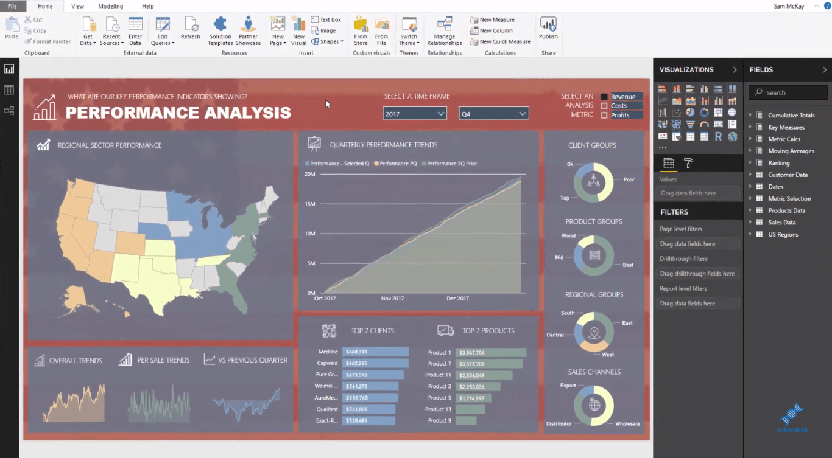Switch to the View ribbon tab

[77, 6]
